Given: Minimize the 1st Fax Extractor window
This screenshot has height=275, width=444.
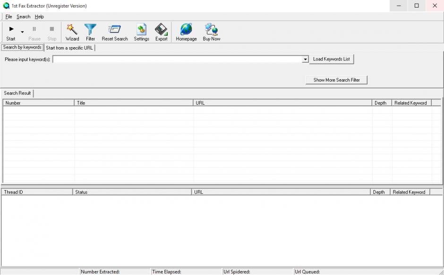Looking at the screenshot, I should (x=399, y=6).
